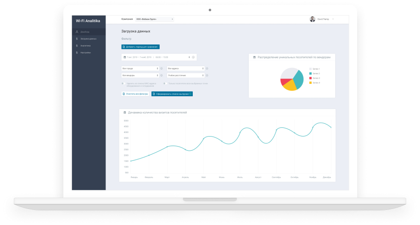Click David Tramp's profile avatar
420x225 pixels.
click(x=313, y=19)
